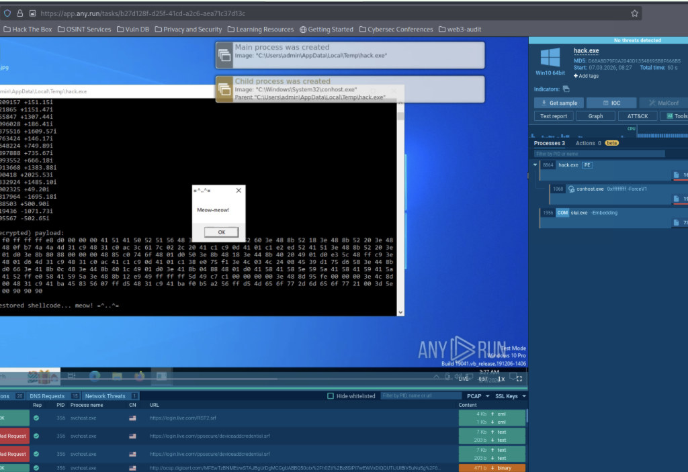This screenshot has width=688, height=472.
Task: Toggle the Hide whitelisted checkbox
Action: [x=330, y=396]
